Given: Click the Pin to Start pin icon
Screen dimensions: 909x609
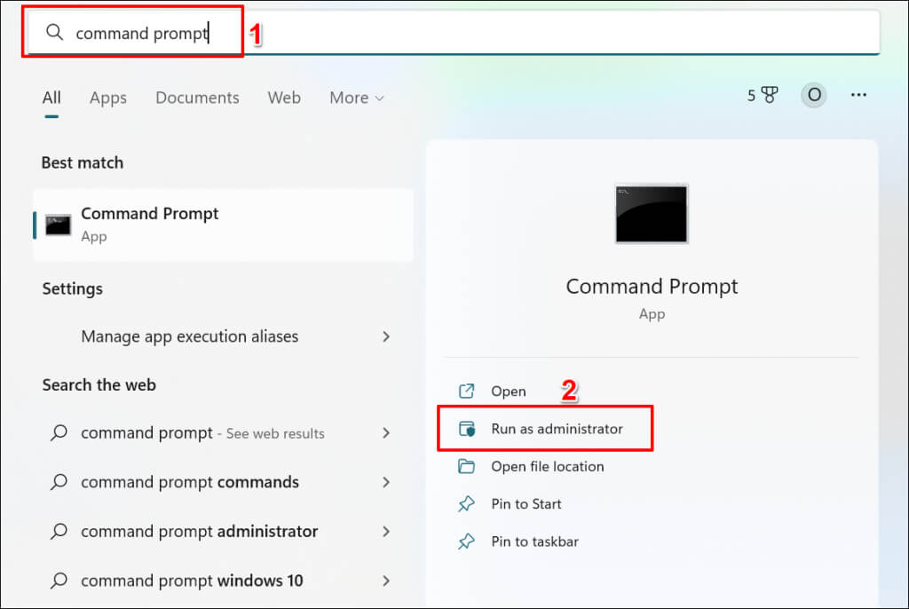Looking at the screenshot, I should coord(466,504).
